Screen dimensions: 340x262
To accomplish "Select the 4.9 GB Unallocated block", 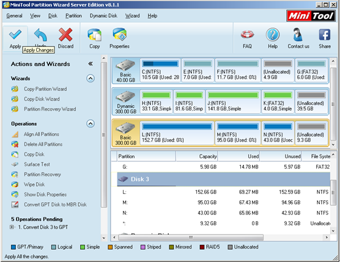I will pyautogui.click(x=278, y=70).
